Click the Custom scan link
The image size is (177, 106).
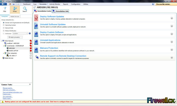[x=7, y=94]
